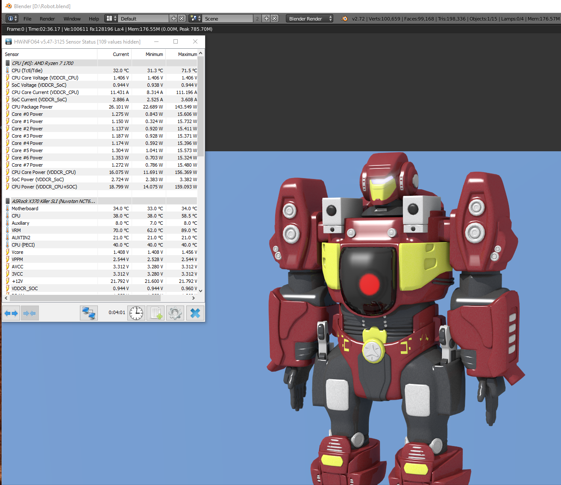Add a new screen layout with plus
Viewport: 561px width, 485px height.
pos(173,18)
